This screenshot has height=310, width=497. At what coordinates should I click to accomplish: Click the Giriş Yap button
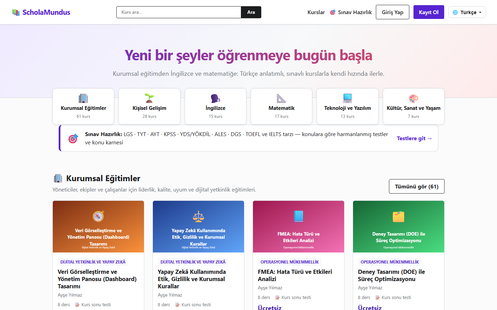pos(392,12)
